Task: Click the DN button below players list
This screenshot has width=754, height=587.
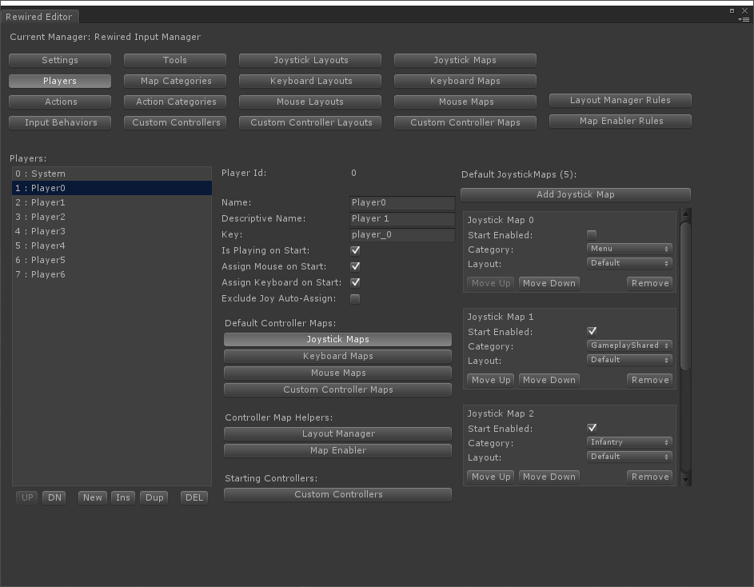Action: [54, 497]
